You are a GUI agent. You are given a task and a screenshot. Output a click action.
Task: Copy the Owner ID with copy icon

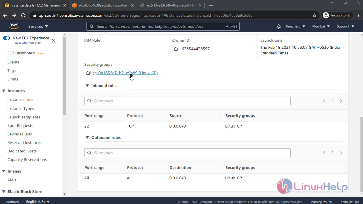click(x=176, y=49)
